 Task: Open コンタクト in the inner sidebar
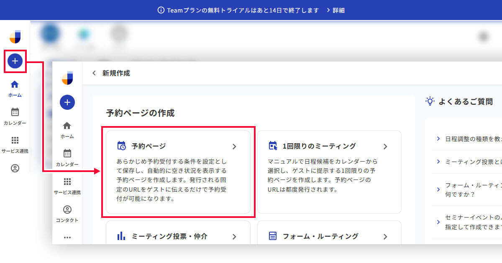click(x=67, y=214)
